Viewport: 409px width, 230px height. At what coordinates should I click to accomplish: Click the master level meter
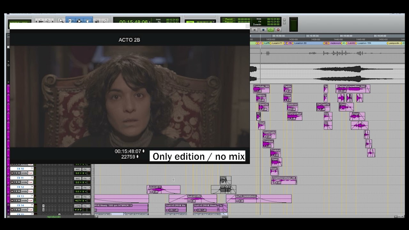tap(294, 24)
